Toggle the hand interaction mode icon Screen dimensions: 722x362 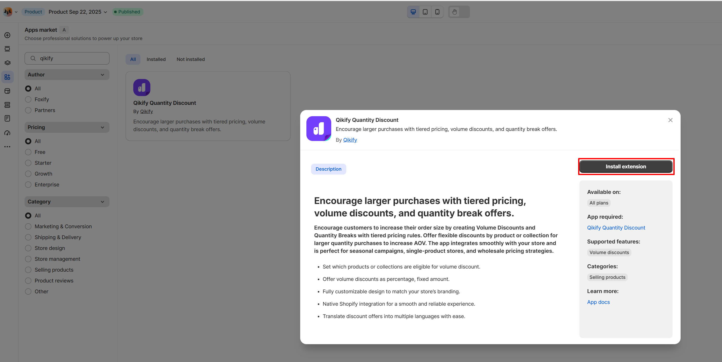coord(454,12)
